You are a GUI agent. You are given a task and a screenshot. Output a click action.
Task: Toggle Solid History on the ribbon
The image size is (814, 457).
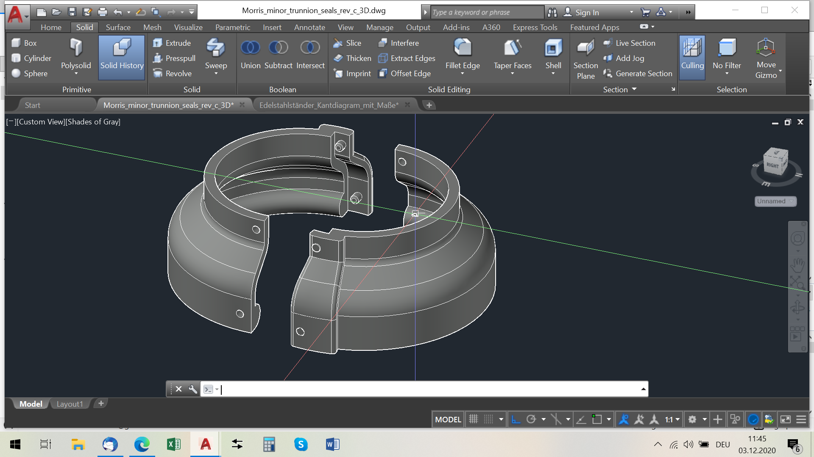click(122, 57)
